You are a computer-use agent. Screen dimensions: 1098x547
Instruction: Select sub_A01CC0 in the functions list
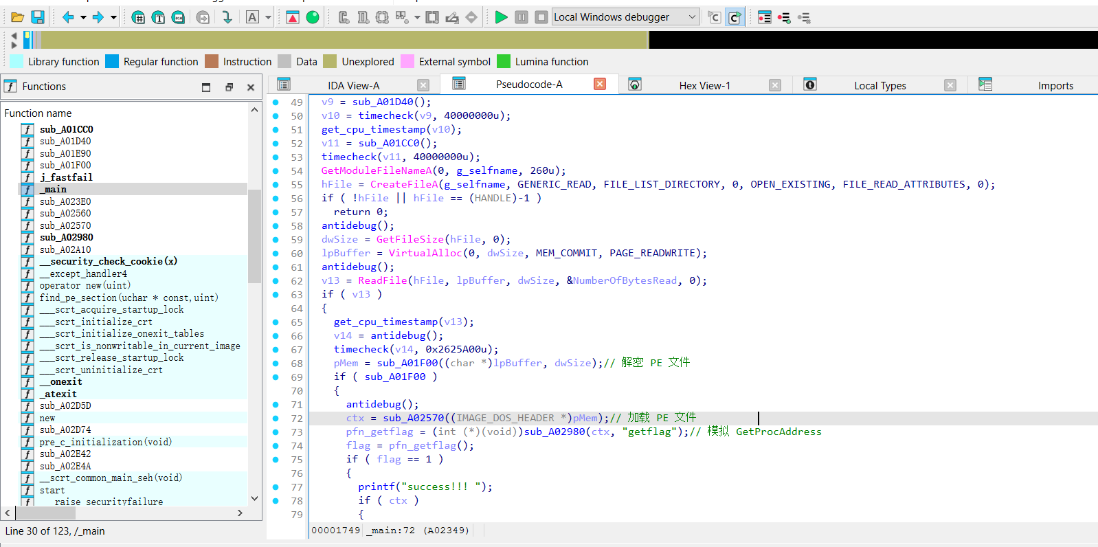click(66, 129)
